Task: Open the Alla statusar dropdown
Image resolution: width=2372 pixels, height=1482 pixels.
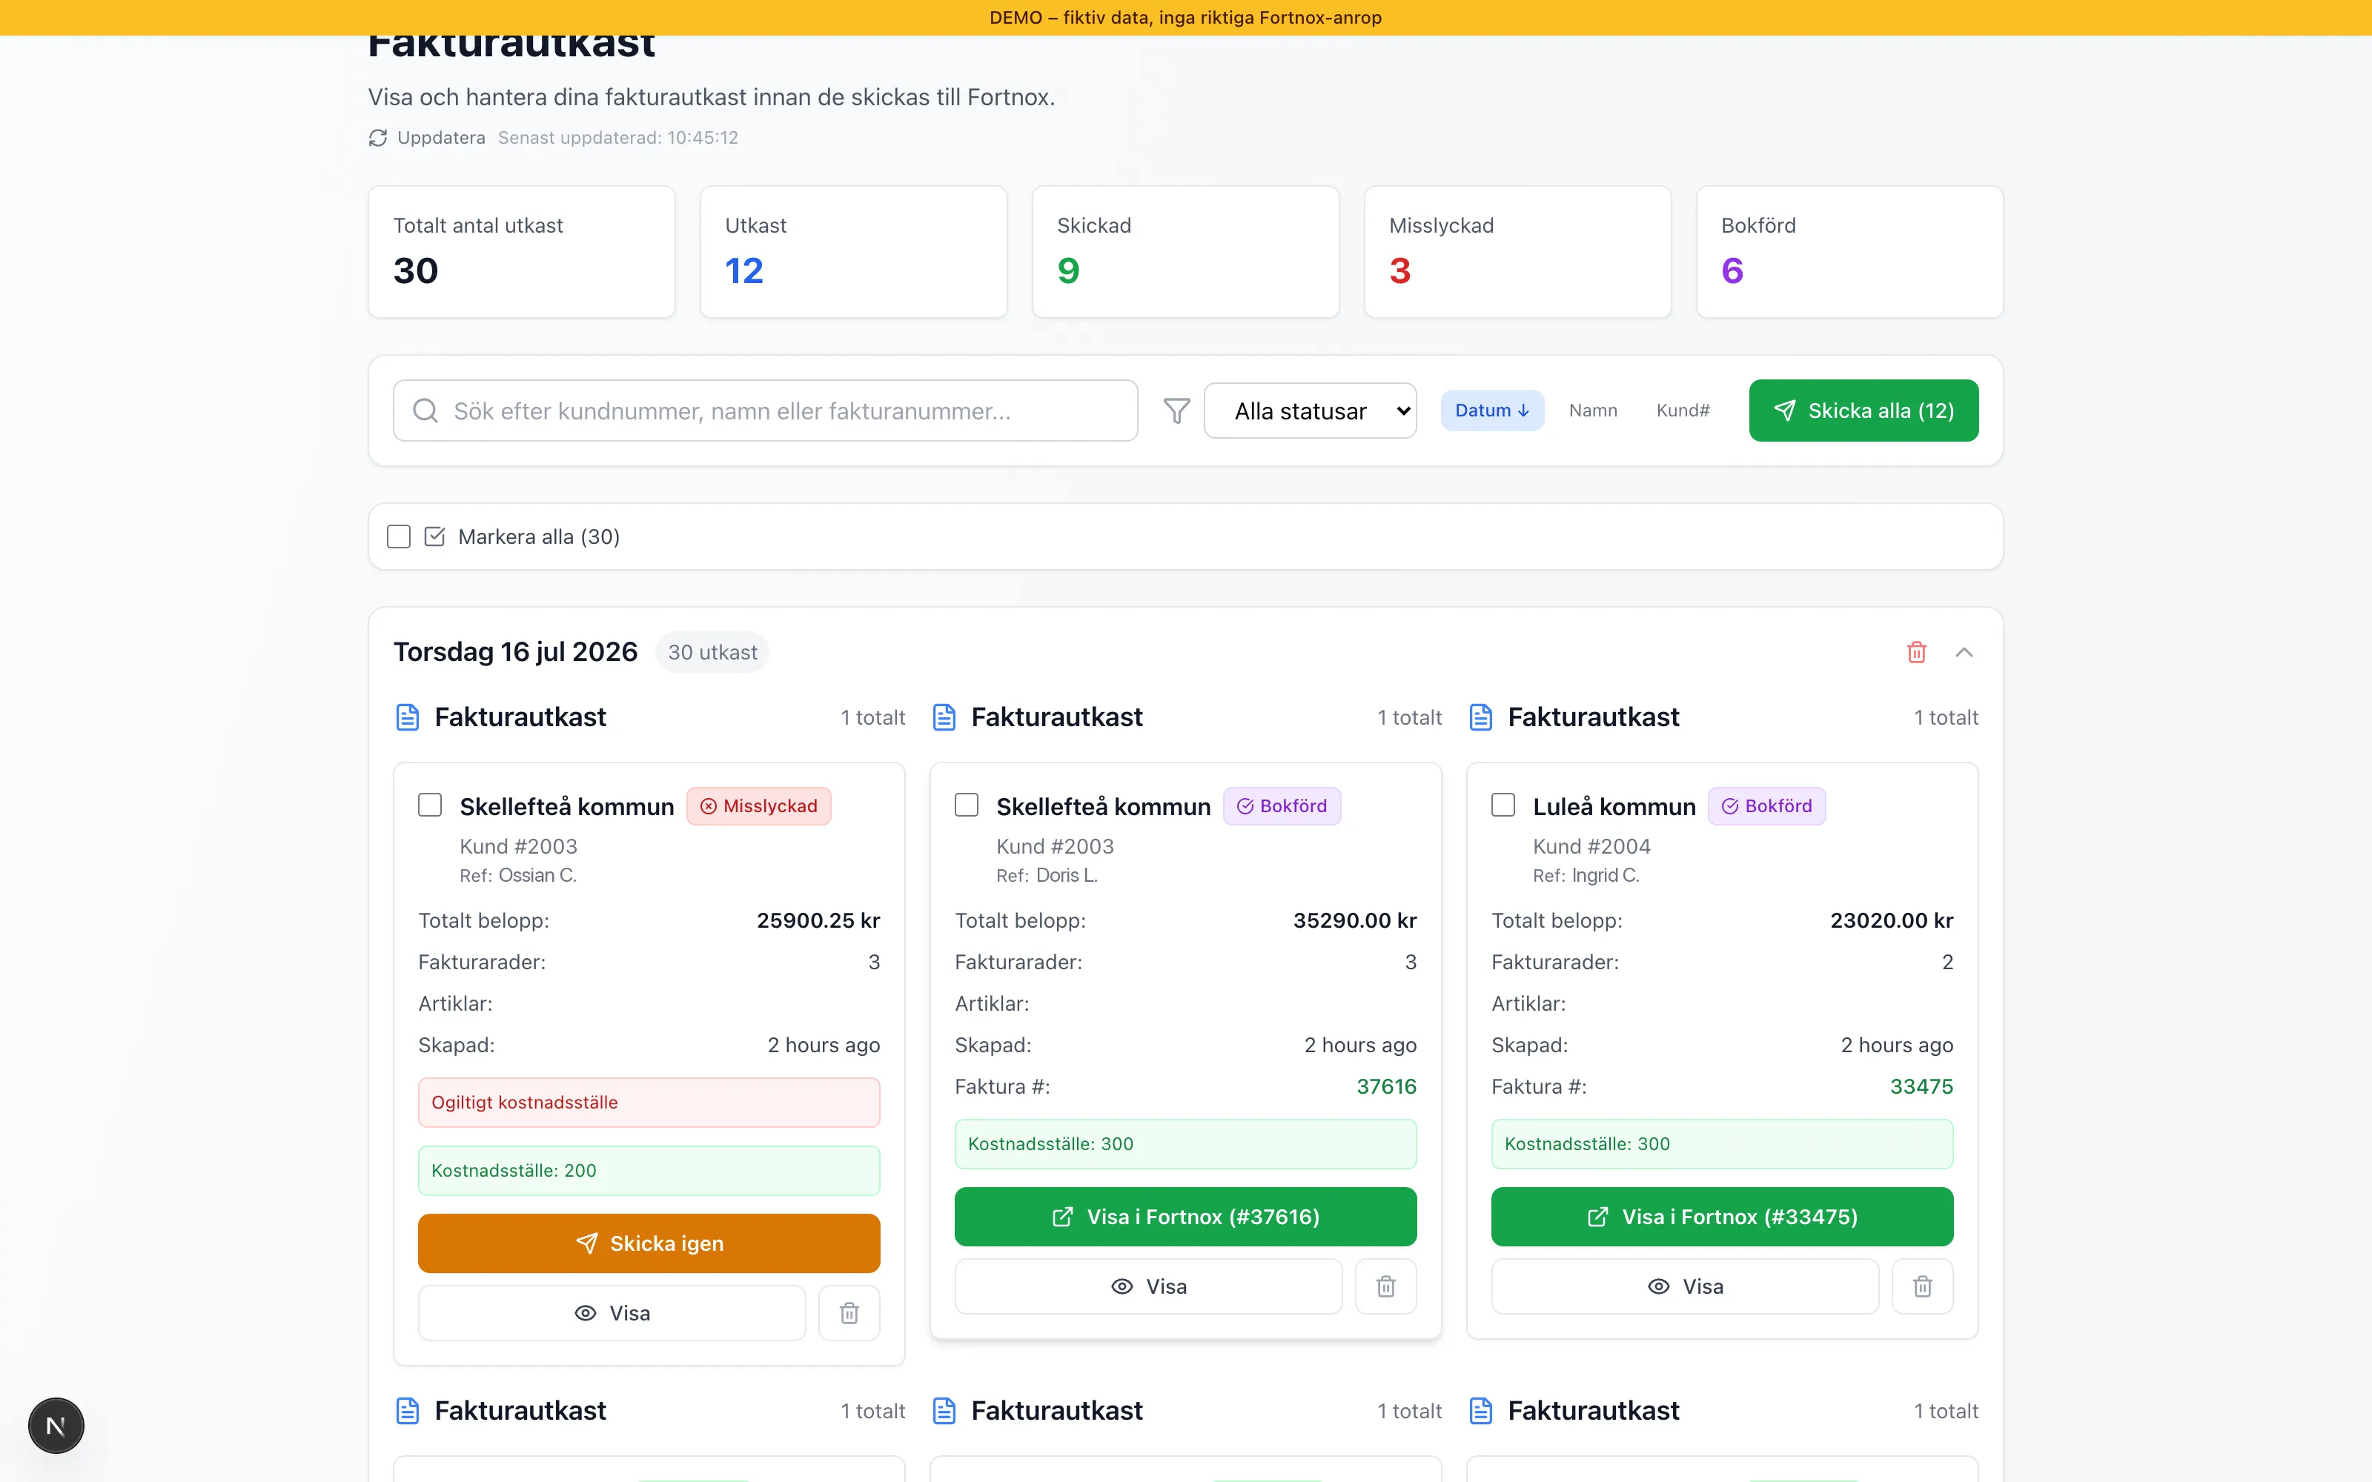Action: coord(1310,411)
